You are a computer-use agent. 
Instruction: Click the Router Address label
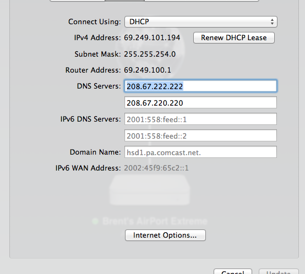pyautogui.click(x=93, y=70)
